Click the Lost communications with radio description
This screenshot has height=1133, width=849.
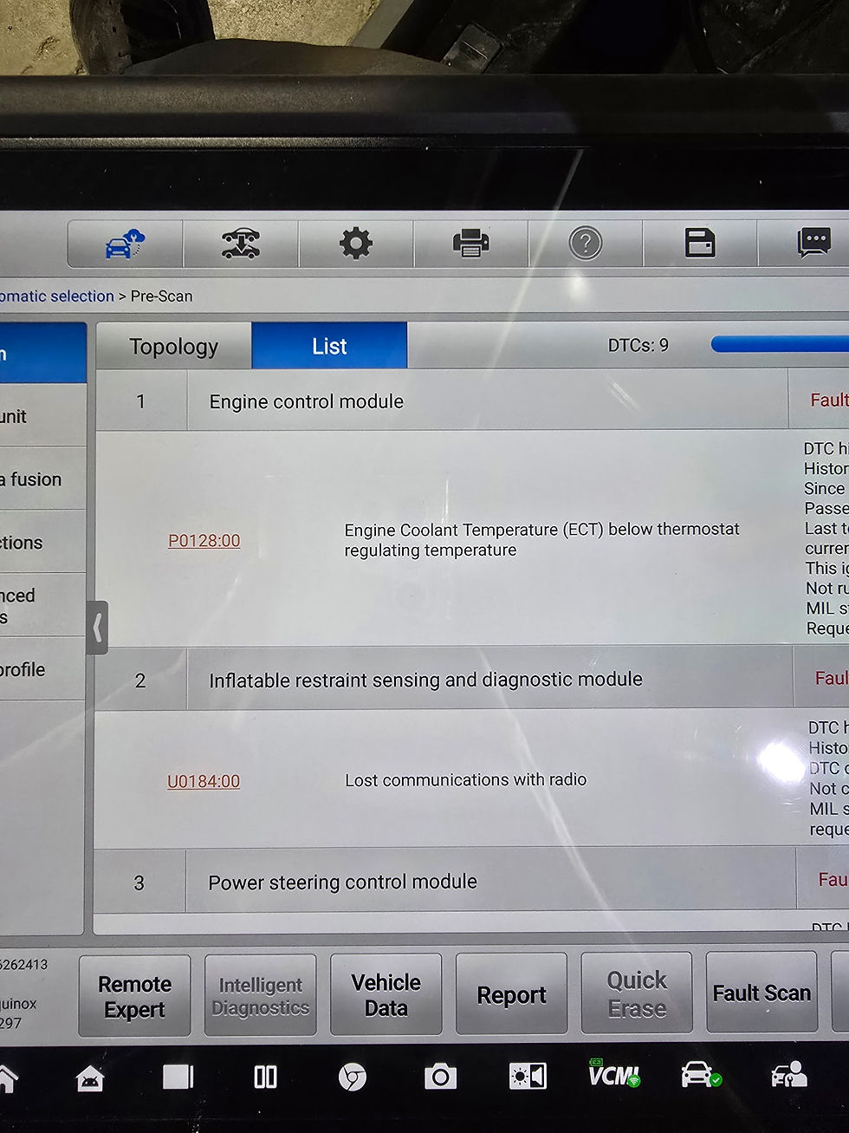pos(465,780)
